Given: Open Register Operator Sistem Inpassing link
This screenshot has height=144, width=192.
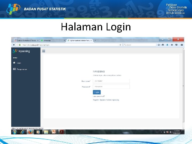Looking at the screenshot, I should click(106, 100).
